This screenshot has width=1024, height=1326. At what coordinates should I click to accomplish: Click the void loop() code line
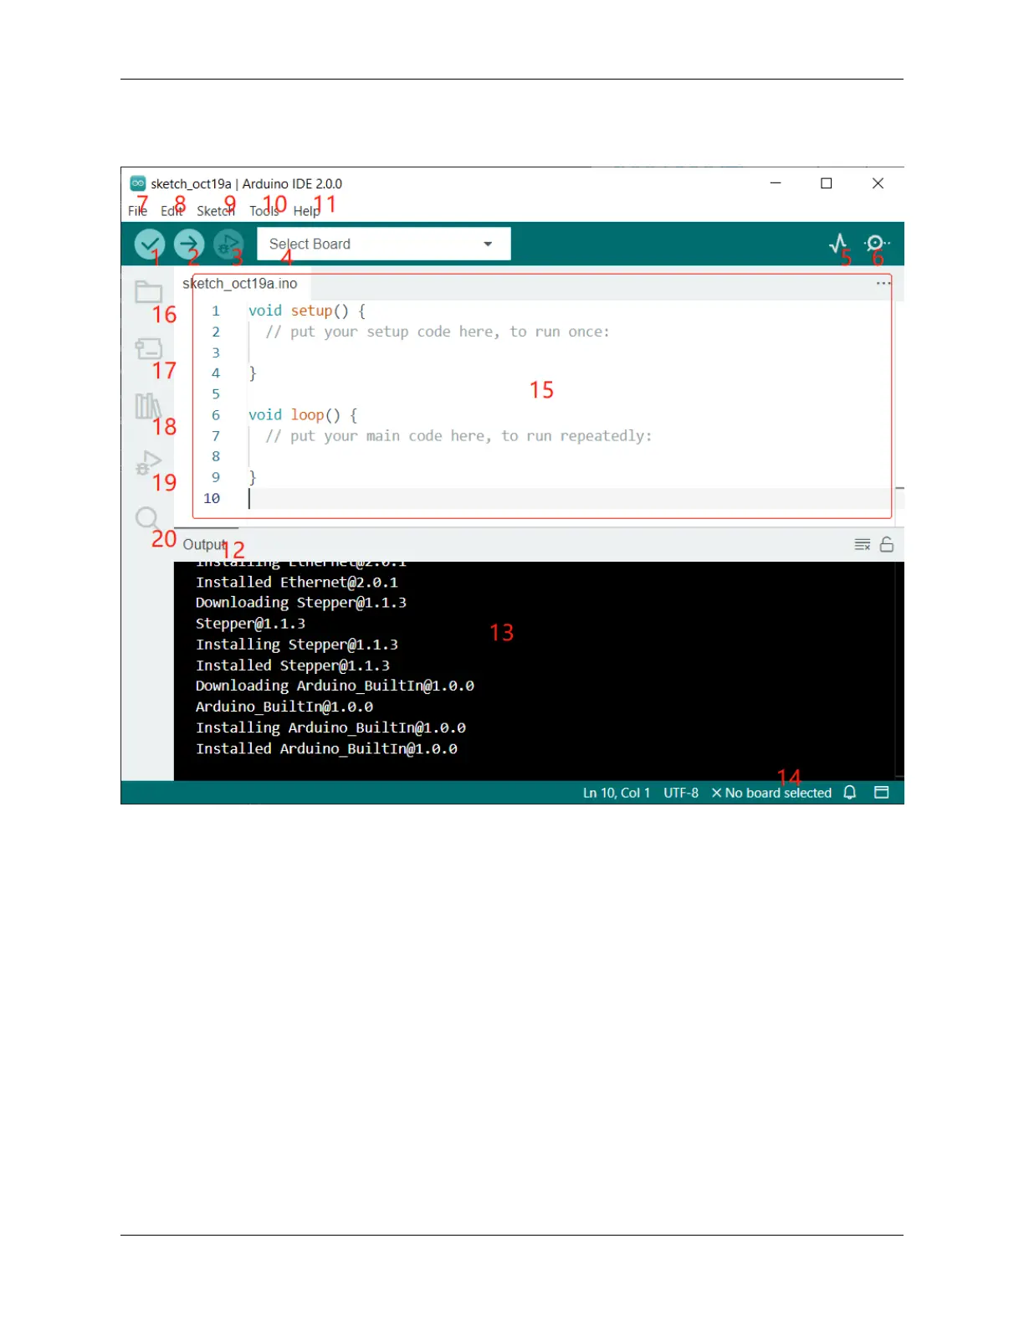tap(303, 415)
